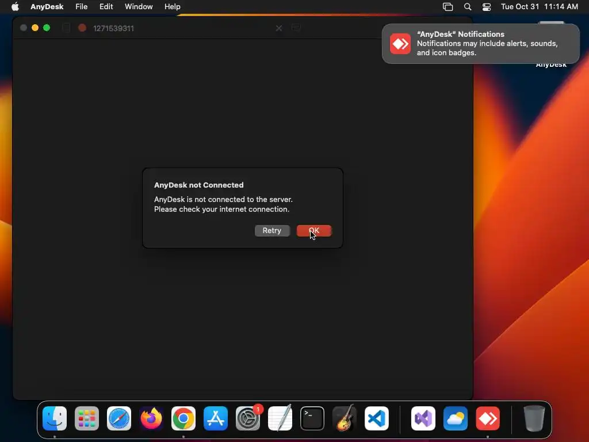This screenshot has width=589, height=442.
Task: Open the Help menu
Action: [173, 7]
